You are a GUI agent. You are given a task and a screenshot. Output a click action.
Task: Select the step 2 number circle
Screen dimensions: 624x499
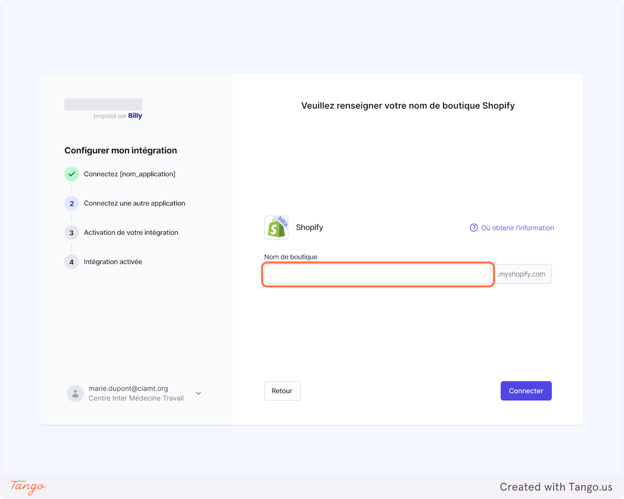72,203
